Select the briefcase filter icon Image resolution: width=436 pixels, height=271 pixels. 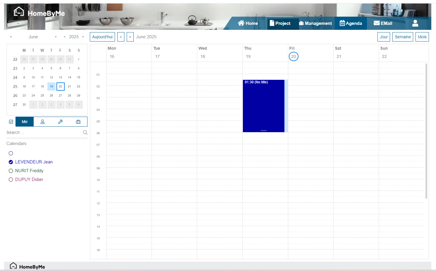point(78,122)
